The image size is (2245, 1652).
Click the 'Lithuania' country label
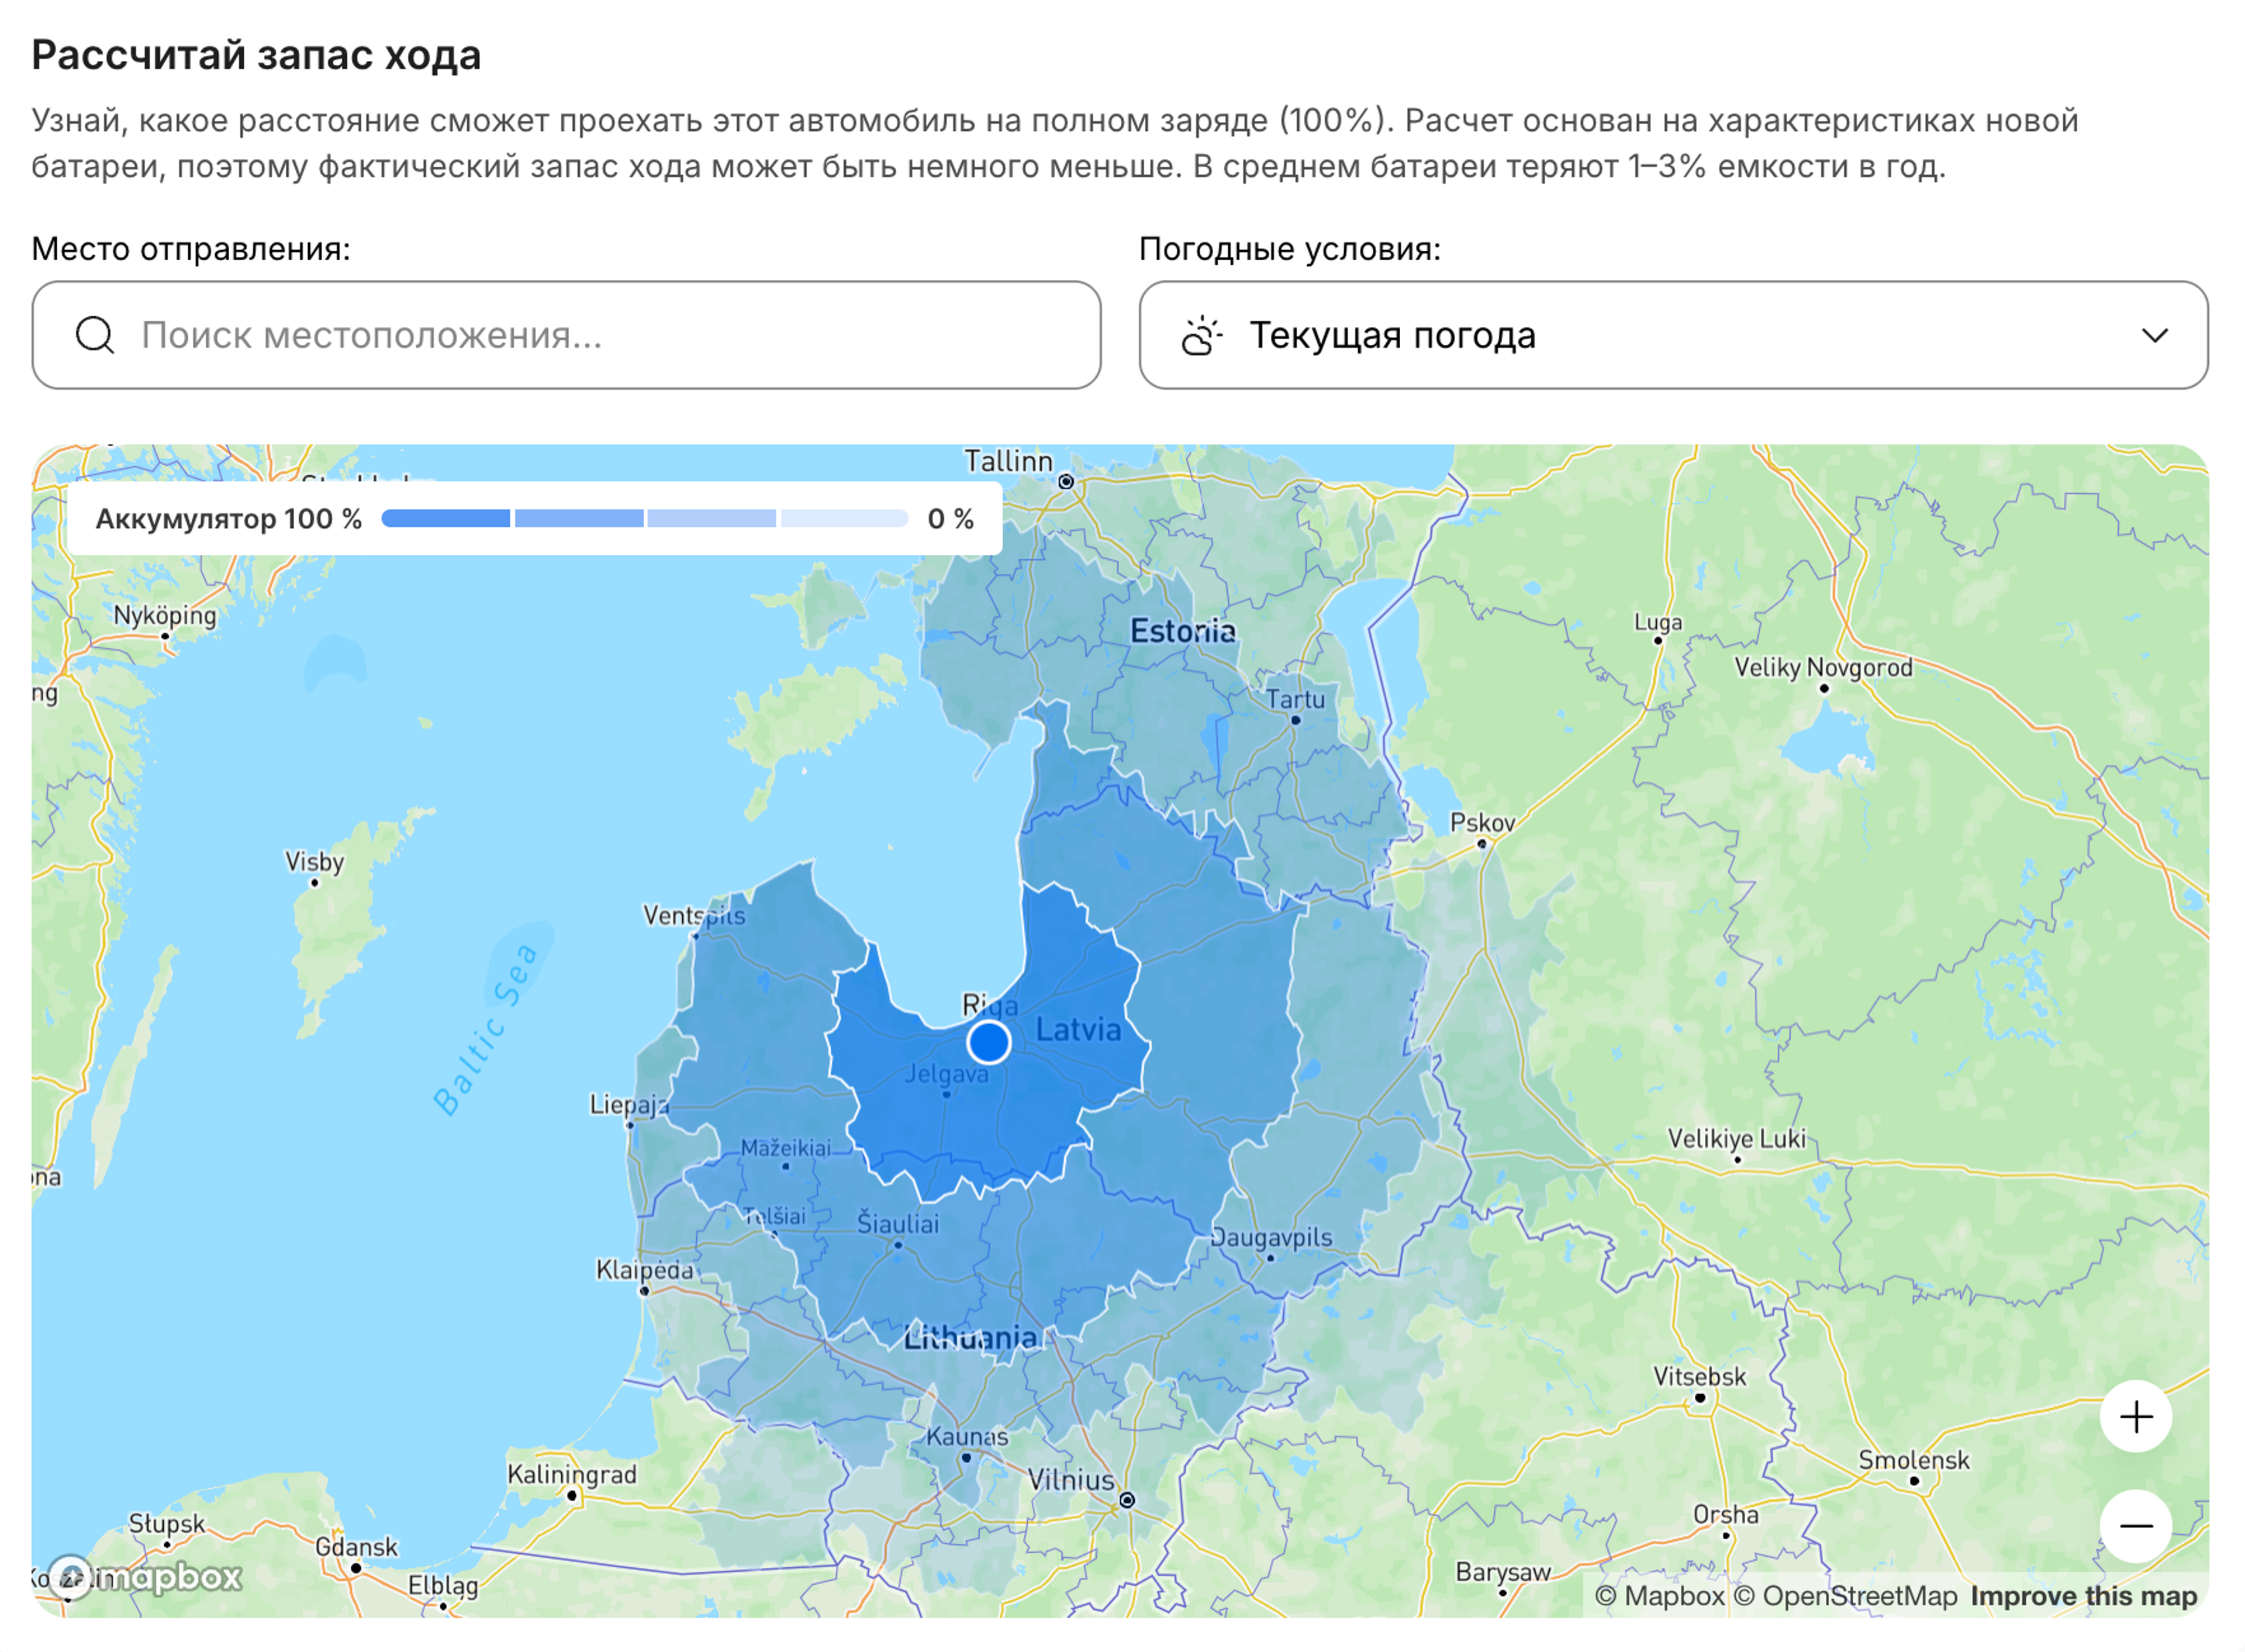pos(970,1337)
